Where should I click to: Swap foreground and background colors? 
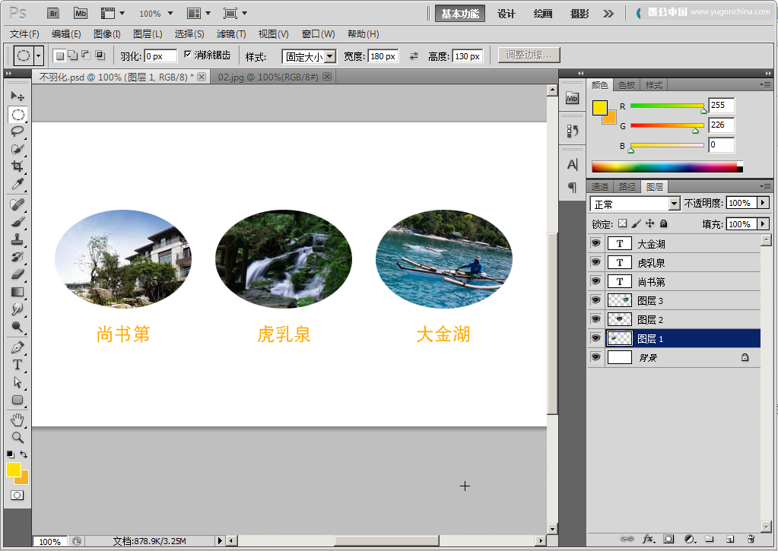pyautogui.click(x=24, y=454)
